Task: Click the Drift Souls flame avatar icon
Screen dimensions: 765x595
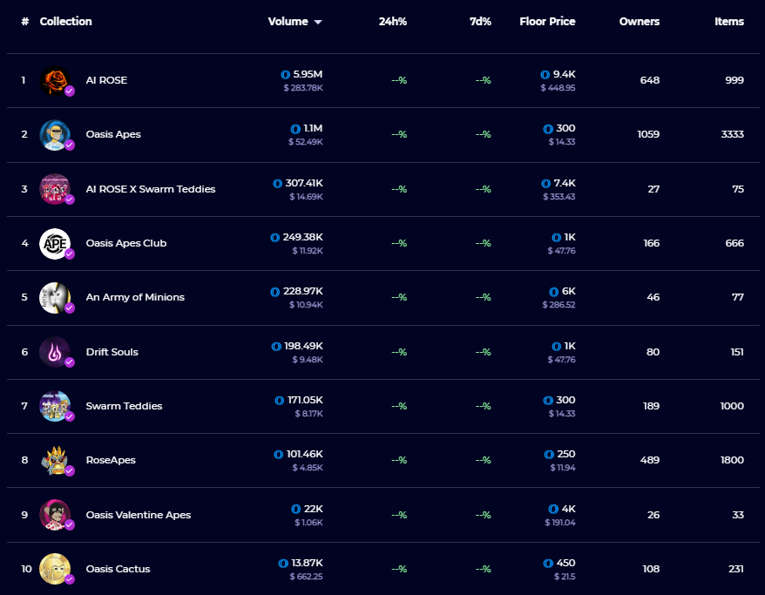Action: tap(56, 352)
